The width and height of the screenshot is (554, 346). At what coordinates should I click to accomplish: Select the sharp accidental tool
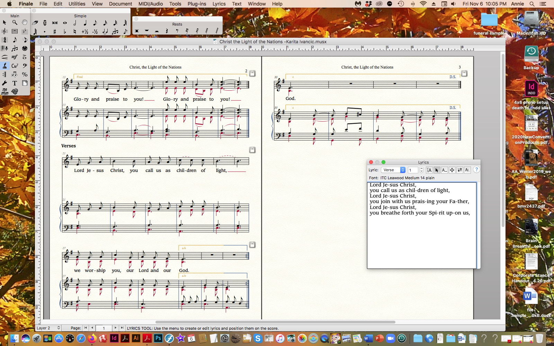click(x=55, y=32)
